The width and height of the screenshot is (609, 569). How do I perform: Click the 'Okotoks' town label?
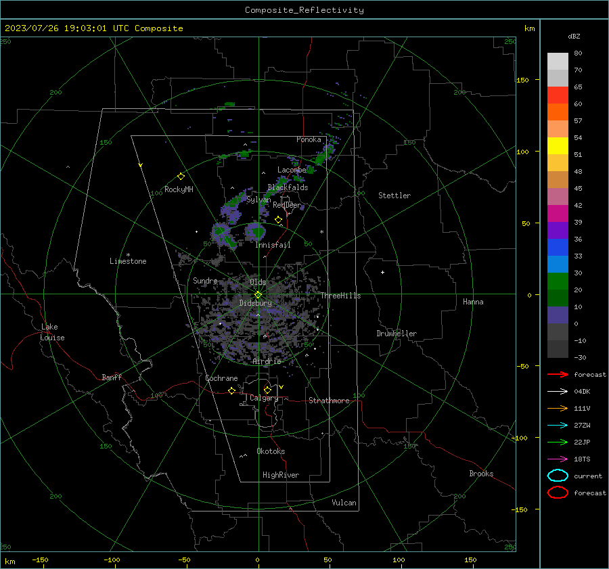pyautogui.click(x=271, y=451)
